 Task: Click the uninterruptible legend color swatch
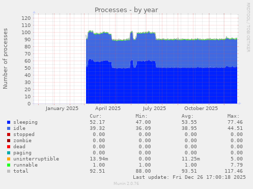click(9, 159)
